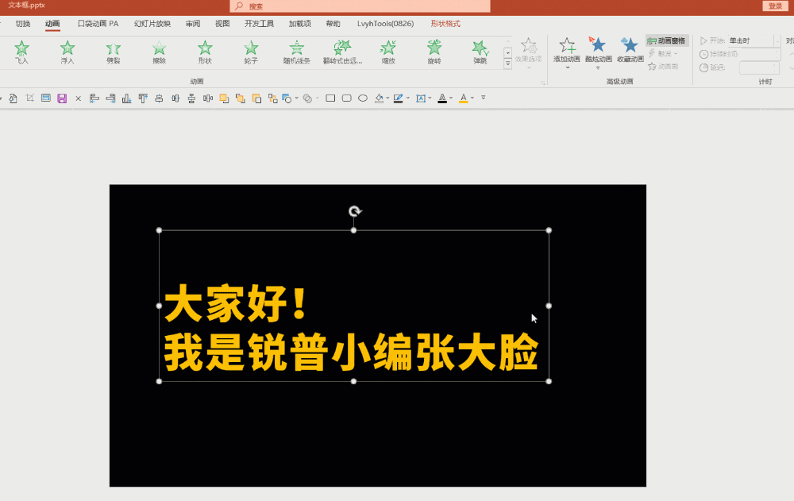
Task: Open the animation group dialog launcher
Action: 543,83
